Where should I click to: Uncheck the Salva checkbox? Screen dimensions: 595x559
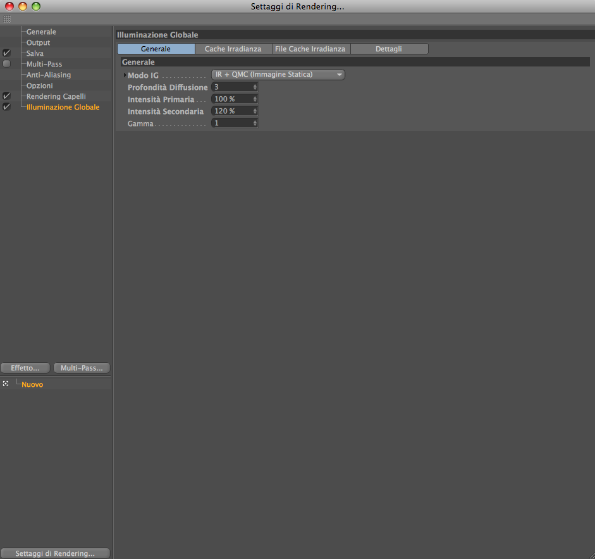6,53
